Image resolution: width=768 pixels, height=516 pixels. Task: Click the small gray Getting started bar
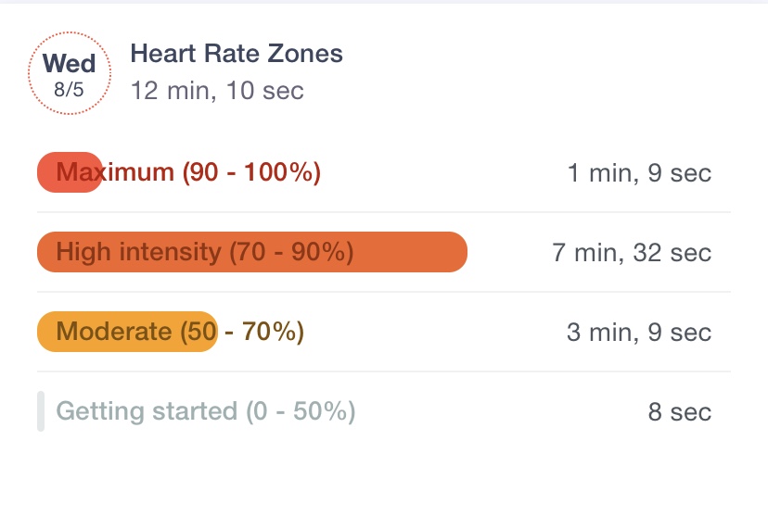[41, 411]
